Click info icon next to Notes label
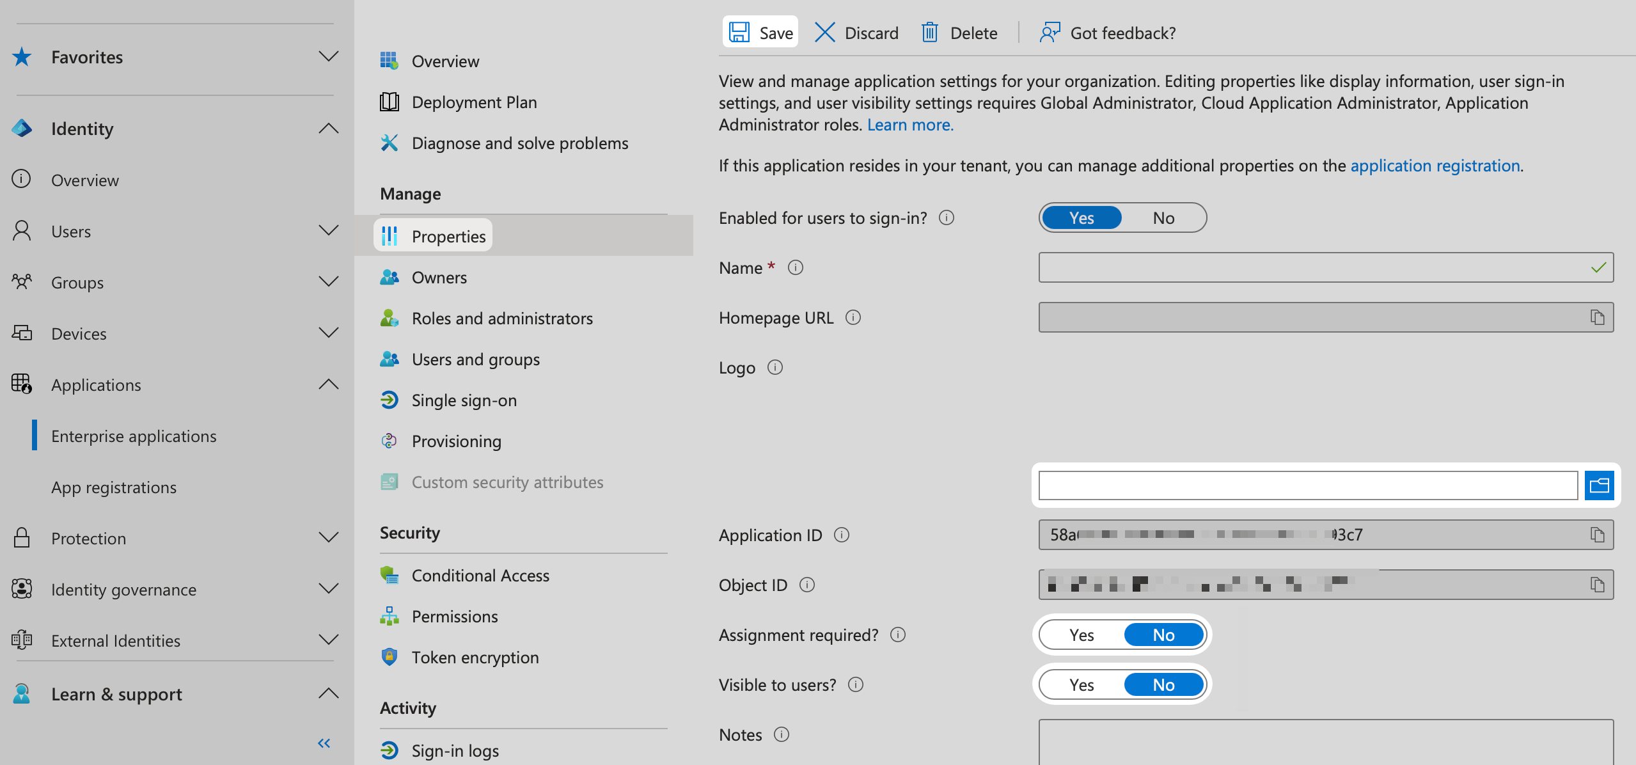The height and width of the screenshot is (765, 1636). click(x=782, y=734)
